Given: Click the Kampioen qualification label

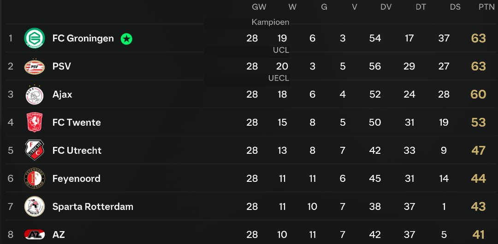Looking at the screenshot, I should click(270, 22).
